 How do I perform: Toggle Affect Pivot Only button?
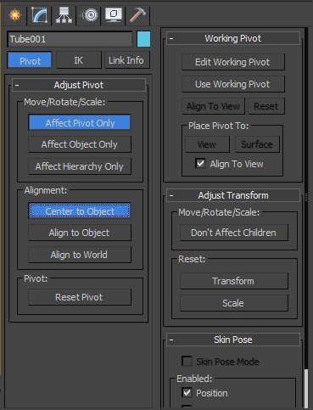click(x=80, y=123)
